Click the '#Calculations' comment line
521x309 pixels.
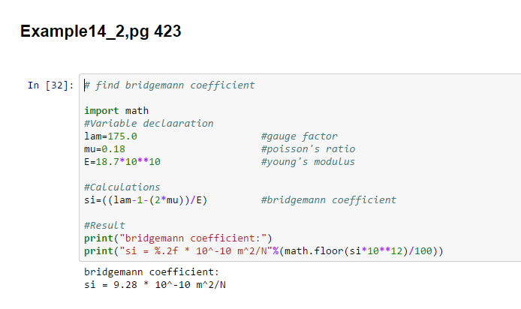[x=122, y=187]
